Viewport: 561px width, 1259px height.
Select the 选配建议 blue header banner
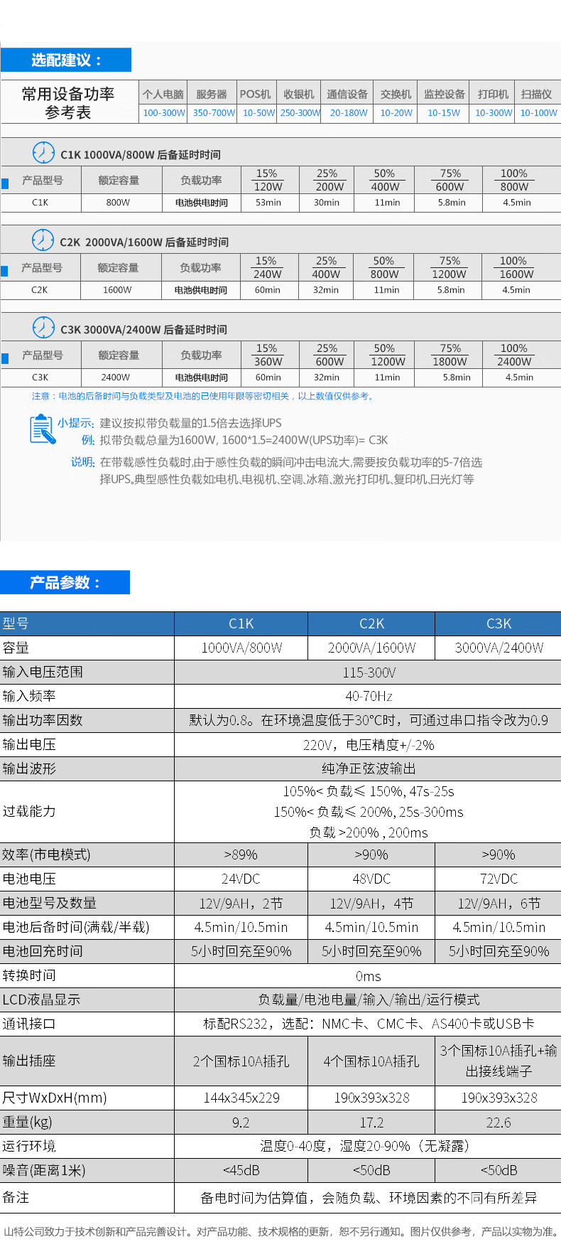click(66, 60)
